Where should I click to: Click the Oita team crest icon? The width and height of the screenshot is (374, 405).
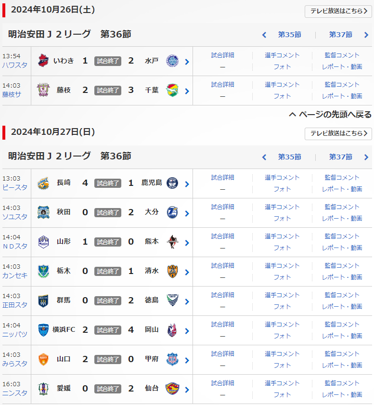pyautogui.click(x=172, y=212)
